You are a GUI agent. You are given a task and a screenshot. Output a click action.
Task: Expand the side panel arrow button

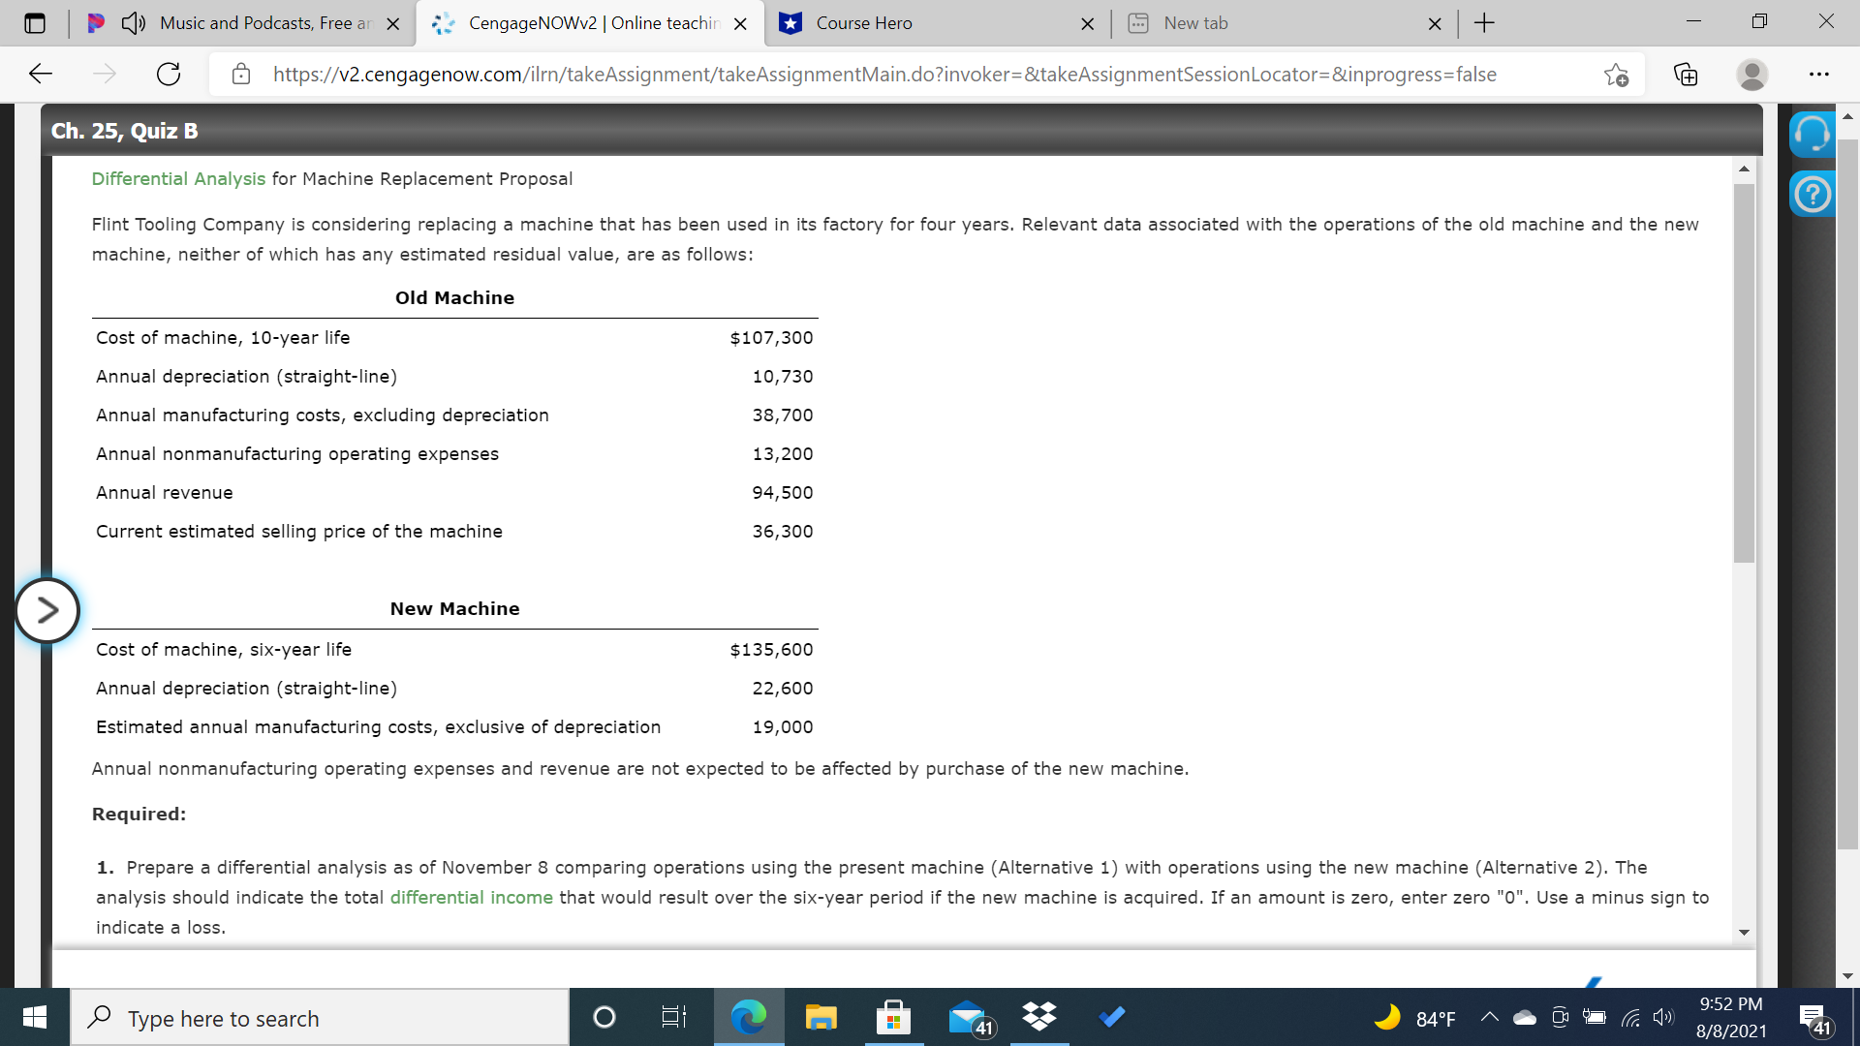point(46,610)
